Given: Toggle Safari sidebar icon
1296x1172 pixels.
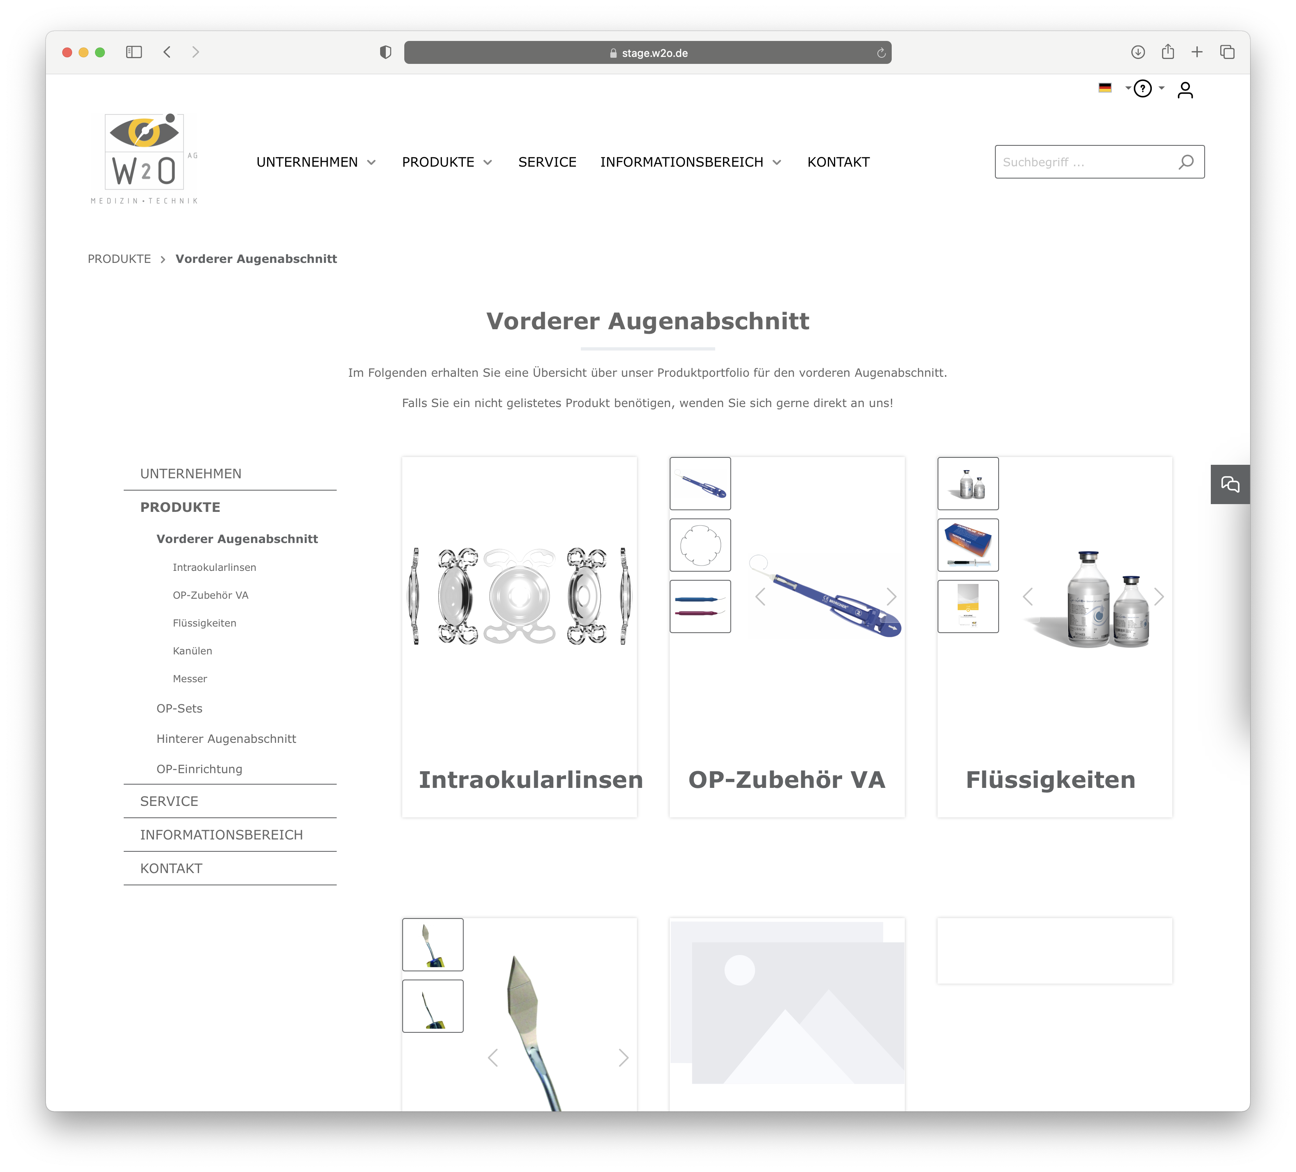Looking at the screenshot, I should [134, 52].
